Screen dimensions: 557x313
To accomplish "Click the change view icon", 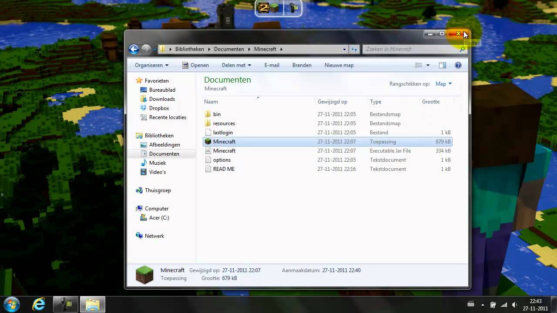I will 419,65.
